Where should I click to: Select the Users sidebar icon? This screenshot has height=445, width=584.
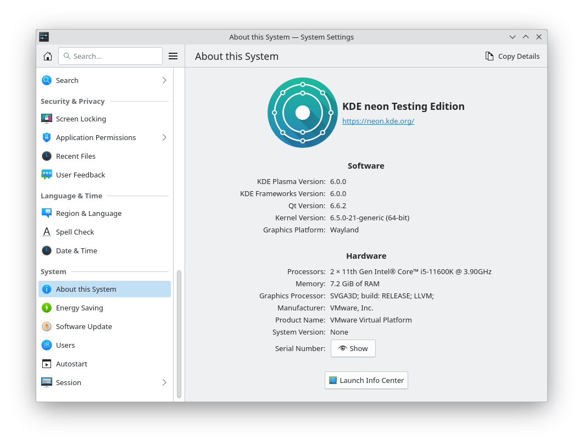[x=47, y=345]
